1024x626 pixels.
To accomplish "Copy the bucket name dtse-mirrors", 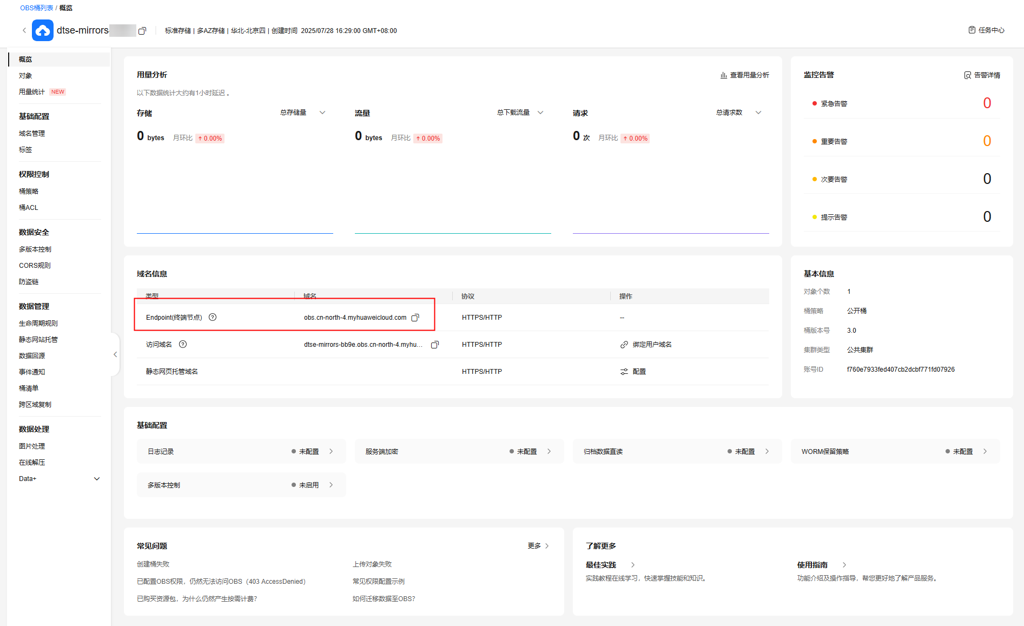I will [142, 31].
